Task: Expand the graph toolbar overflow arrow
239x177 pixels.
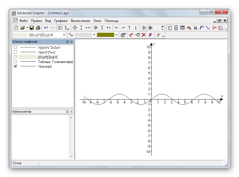Action: coord(163,36)
